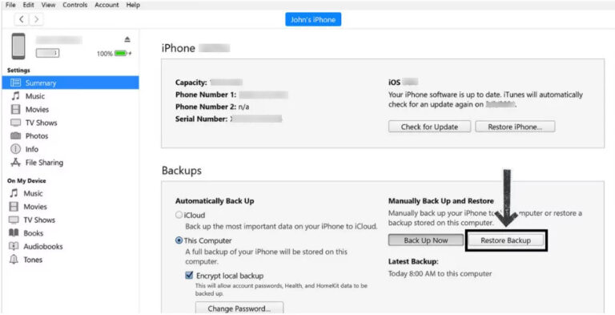Click the music note icon under On My Device
The image size is (615, 315).
[14, 193]
